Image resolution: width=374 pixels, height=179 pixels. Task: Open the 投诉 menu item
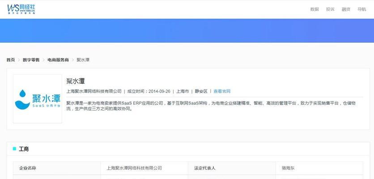[x=330, y=9]
